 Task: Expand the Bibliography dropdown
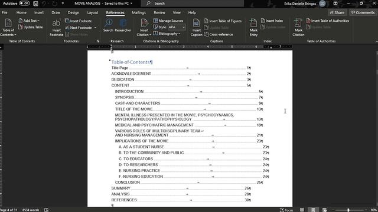point(167,34)
